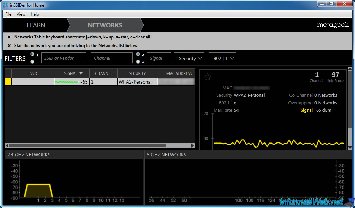Click the metageek logo
The image size is (355, 208).
[332, 25]
